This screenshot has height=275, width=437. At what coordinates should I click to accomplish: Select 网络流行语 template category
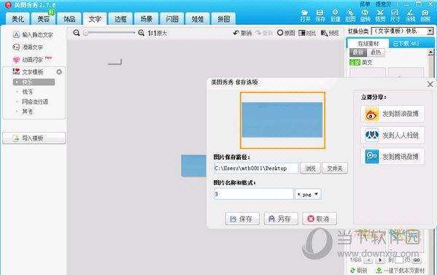tap(35, 101)
